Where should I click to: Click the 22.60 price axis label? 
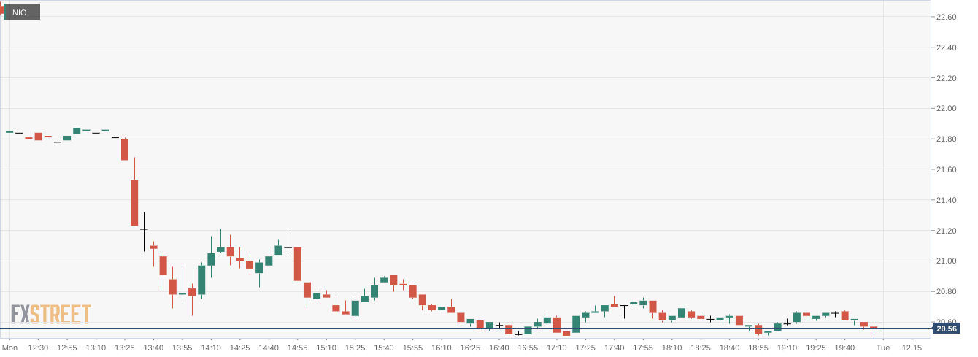click(x=946, y=17)
